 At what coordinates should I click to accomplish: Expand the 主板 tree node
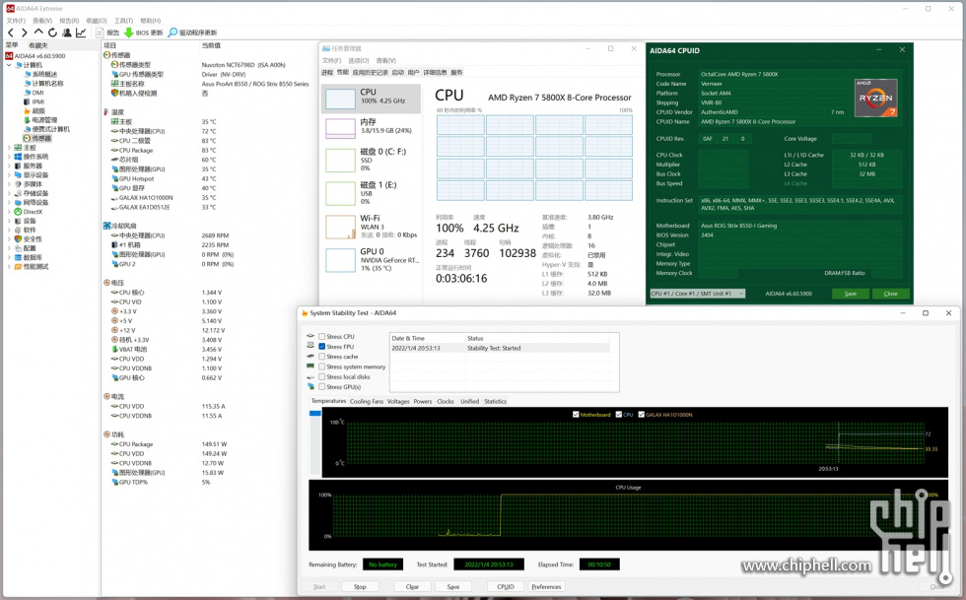click(x=9, y=148)
